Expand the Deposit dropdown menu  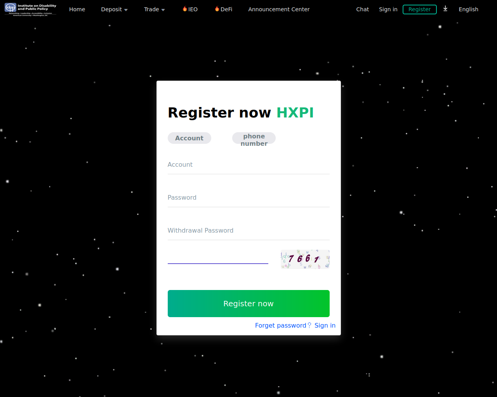tap(114, 9)
